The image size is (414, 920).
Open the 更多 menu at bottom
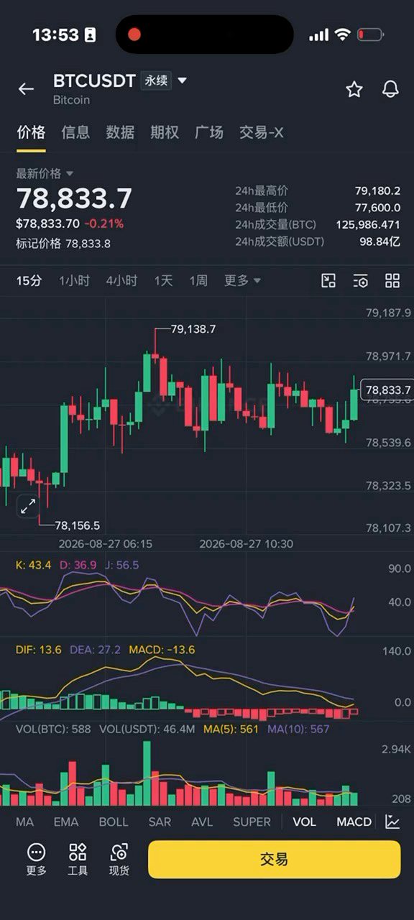(36, 860)
